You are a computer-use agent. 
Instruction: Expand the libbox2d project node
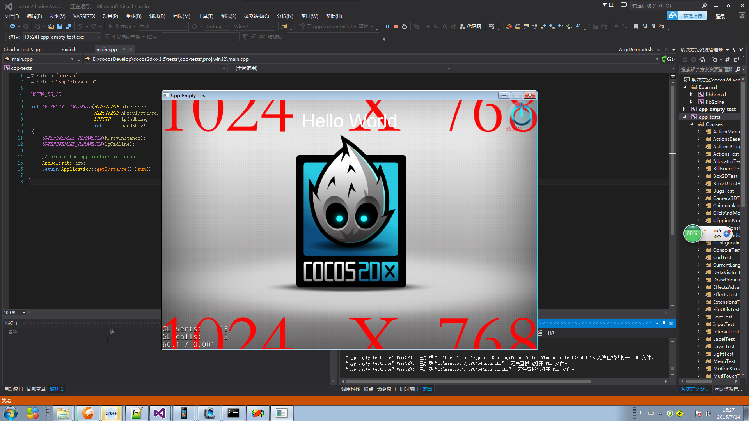692,94
